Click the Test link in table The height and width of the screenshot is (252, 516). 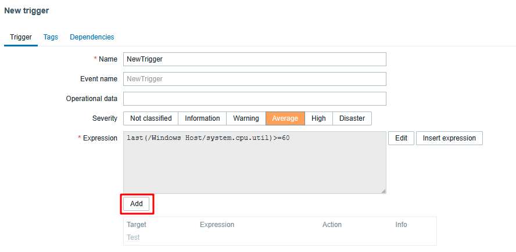click(x=133, y=237)
